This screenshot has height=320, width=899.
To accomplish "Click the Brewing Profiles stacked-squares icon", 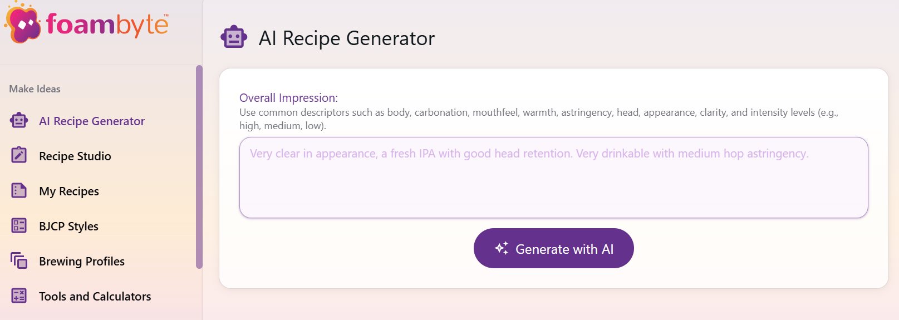I will pos(19,260).
